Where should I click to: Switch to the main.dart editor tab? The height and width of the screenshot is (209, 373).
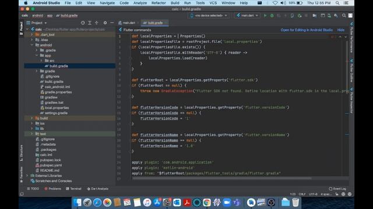tap(129, 23)
